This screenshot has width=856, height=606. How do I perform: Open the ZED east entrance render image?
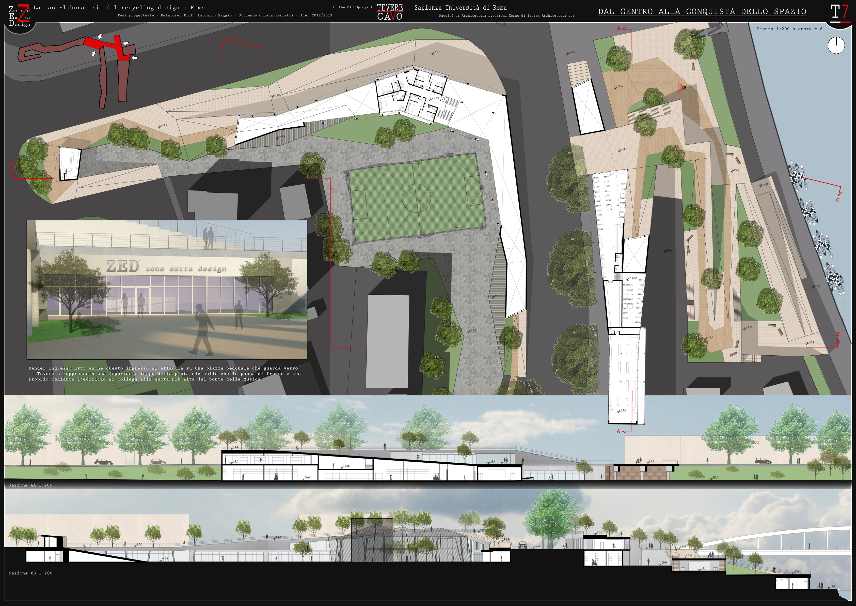click(x=167, y=290)
